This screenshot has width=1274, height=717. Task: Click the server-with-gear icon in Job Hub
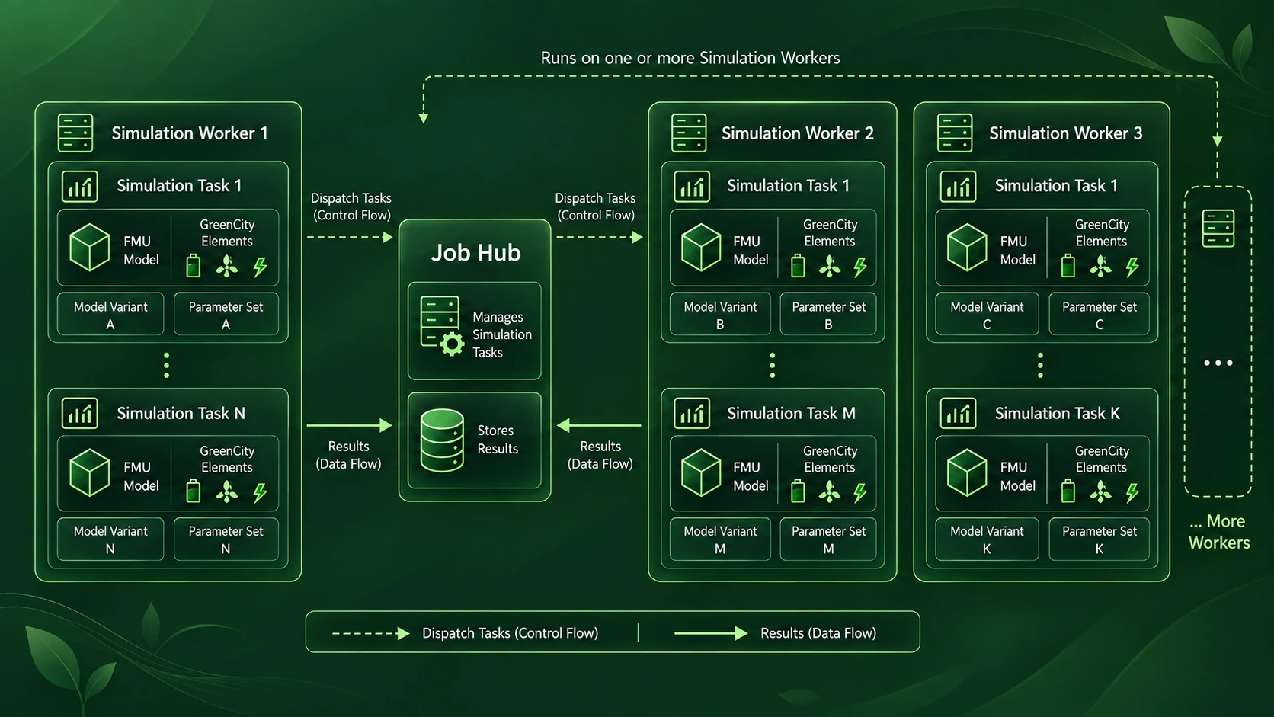coord(442,326)
